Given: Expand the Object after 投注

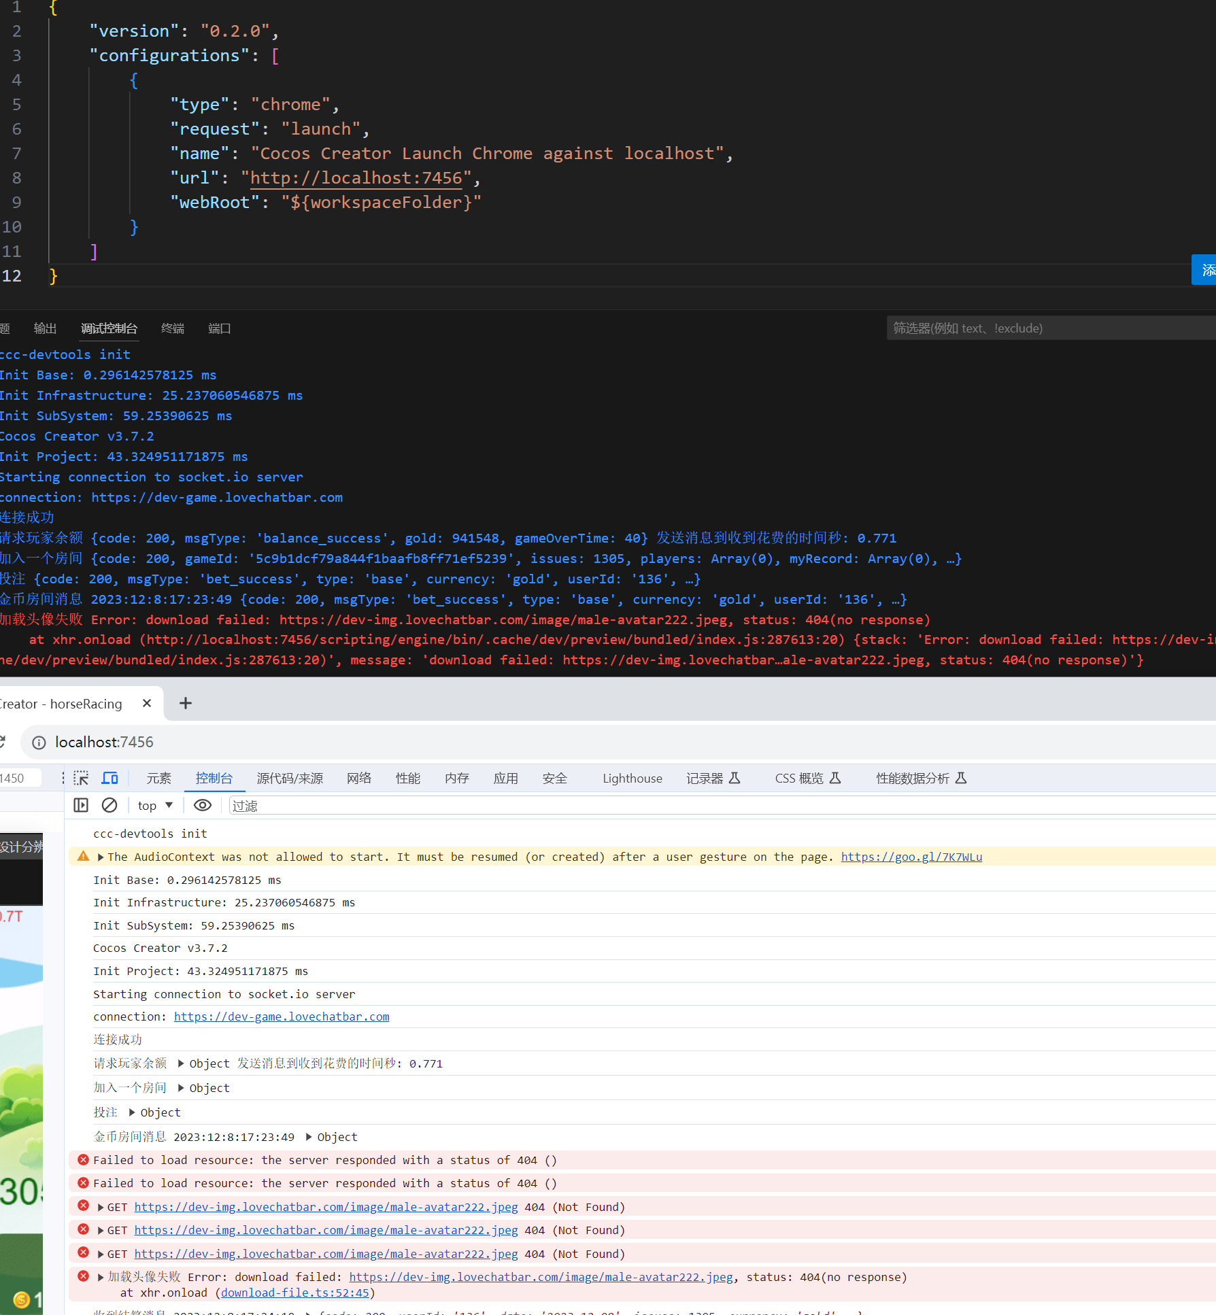Looking at the screenshot, I should click(x=132, y=1112).
